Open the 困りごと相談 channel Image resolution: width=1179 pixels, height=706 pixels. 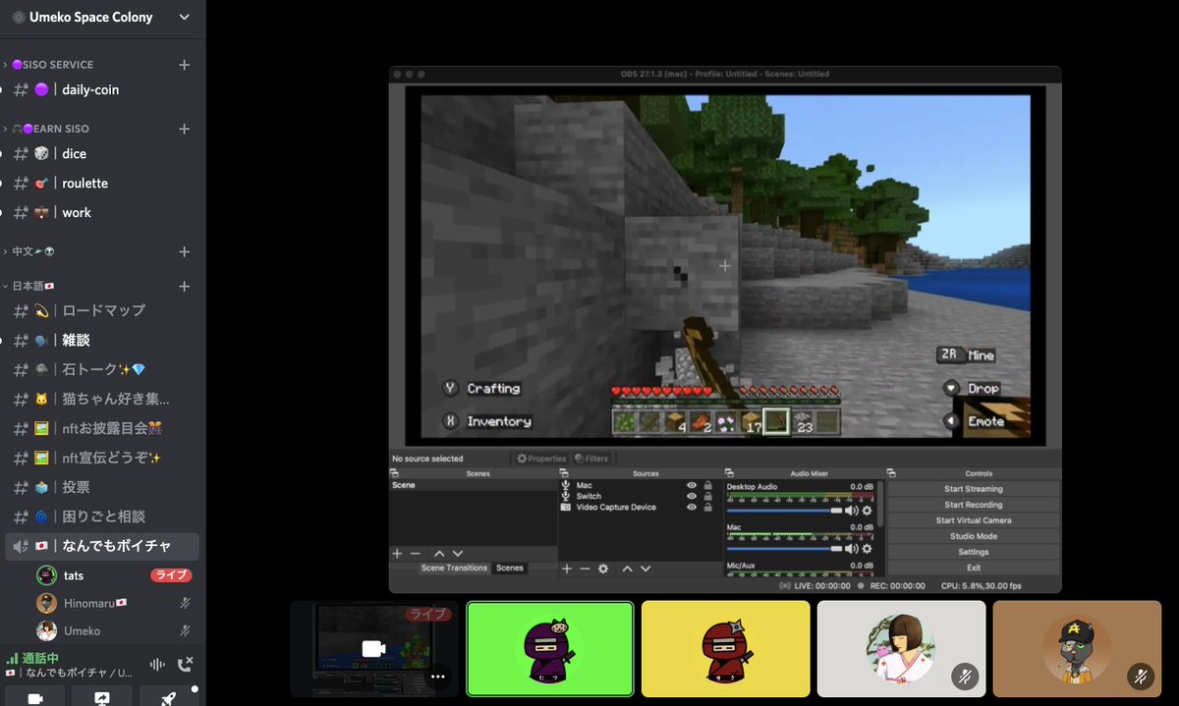(x=102, y=516)
